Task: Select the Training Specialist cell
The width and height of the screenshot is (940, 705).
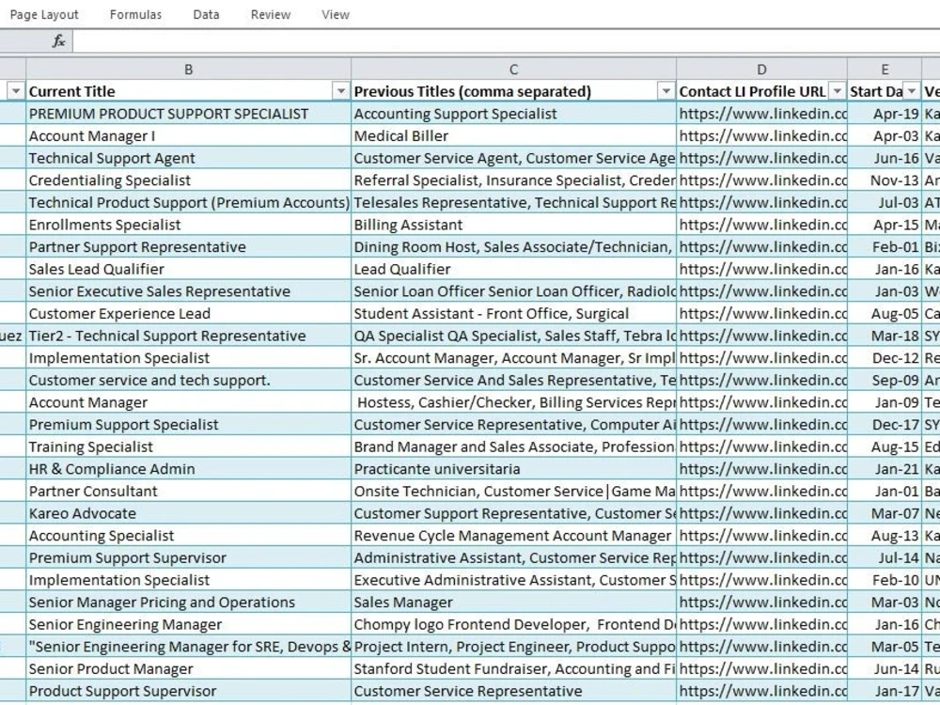Action: 188,446
